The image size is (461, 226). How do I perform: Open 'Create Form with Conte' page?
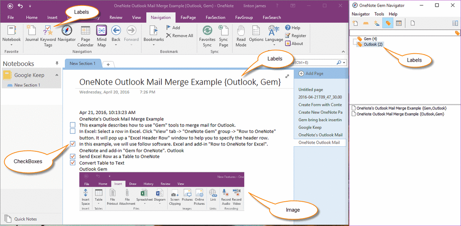point(321,104)
